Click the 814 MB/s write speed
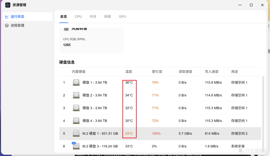 pyautogui.click(x=212, y=134)
